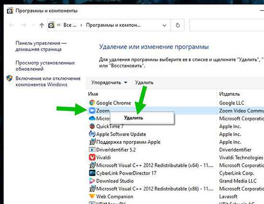264x204 pixels.
Task: Go up one folder level
Action: 42,25
